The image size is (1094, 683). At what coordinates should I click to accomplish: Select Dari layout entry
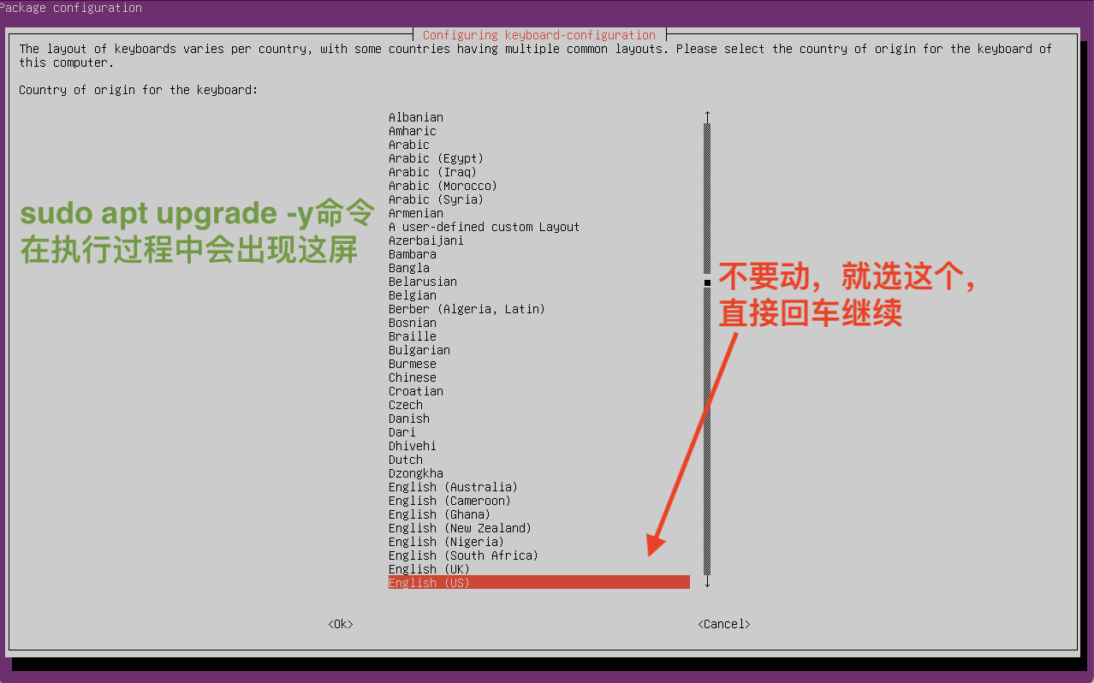point(402,432)
